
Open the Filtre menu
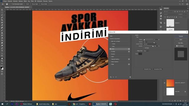tap(32, 1)
